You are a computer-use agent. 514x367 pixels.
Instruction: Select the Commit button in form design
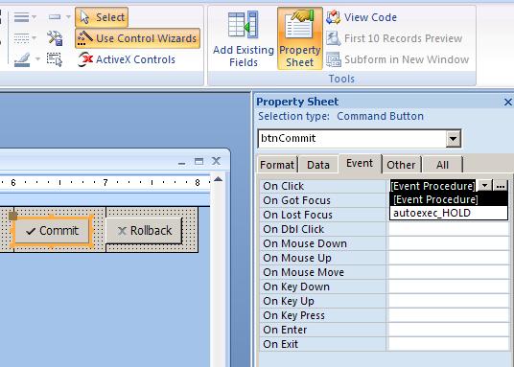tap(52, 231)
